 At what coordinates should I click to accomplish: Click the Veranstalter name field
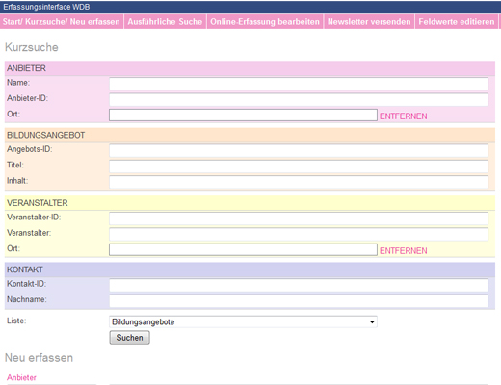(299, 234)
